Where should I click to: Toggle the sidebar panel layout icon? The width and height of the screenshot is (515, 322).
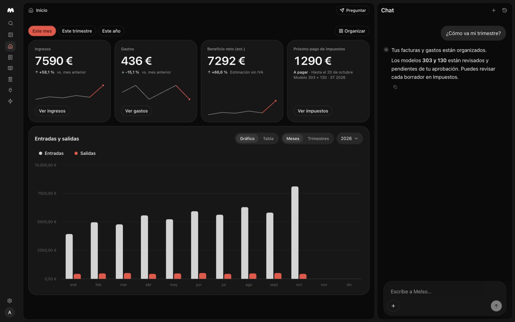[x=10, y=35]
